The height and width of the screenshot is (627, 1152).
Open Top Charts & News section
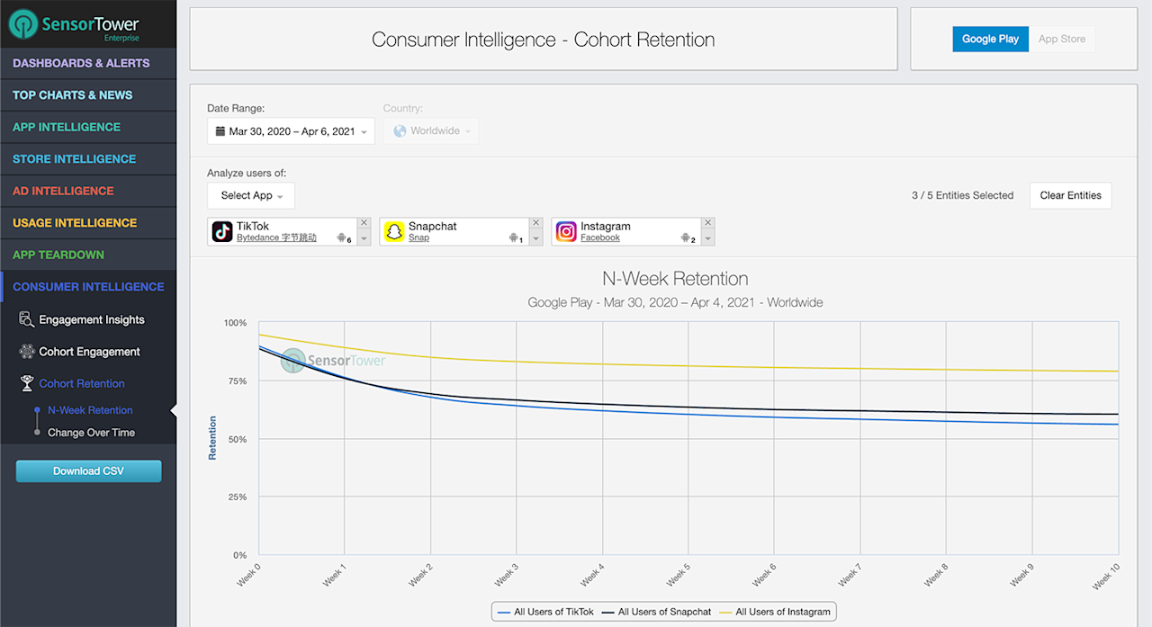[x=88, y=95]
